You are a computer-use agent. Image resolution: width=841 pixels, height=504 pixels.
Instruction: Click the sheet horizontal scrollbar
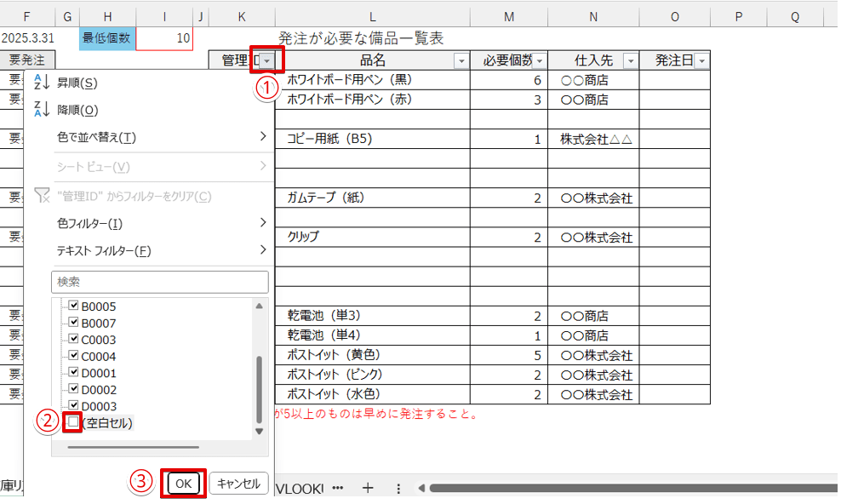pos(633,488)
